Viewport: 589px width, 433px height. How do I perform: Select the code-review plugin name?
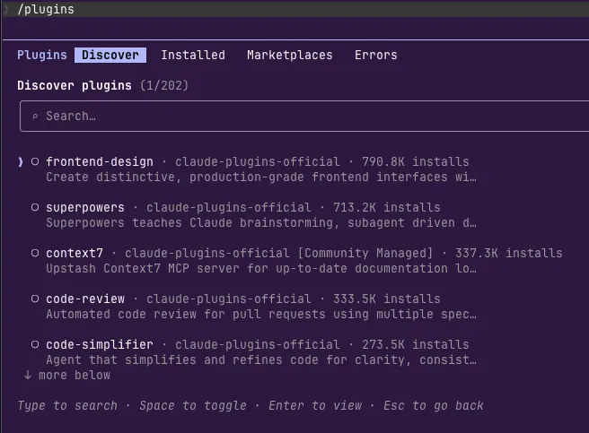[x=85, y=299]
